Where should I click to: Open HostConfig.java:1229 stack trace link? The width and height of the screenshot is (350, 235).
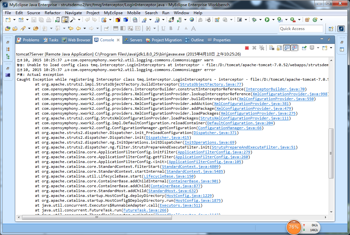[189, 196]
